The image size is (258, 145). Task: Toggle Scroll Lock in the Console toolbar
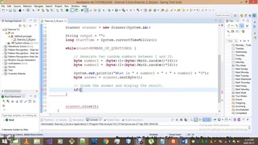(x=196, y=120)
